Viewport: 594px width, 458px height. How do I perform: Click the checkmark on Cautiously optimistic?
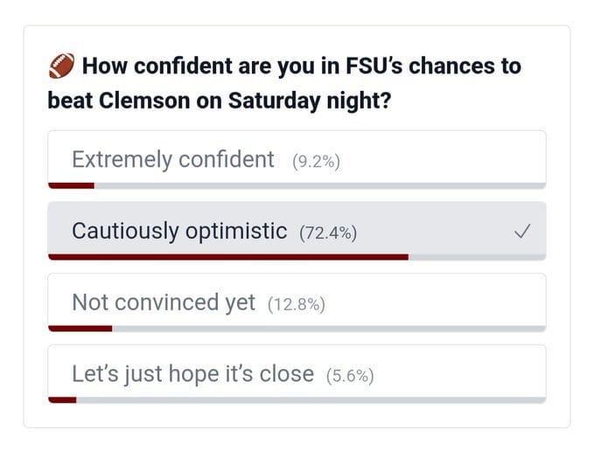(522, 232)
